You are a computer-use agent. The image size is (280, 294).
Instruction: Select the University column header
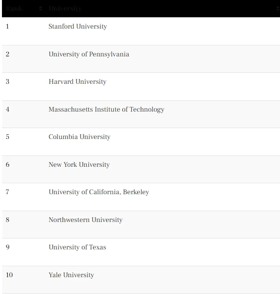pyautogui.click(x=65, y=9)
